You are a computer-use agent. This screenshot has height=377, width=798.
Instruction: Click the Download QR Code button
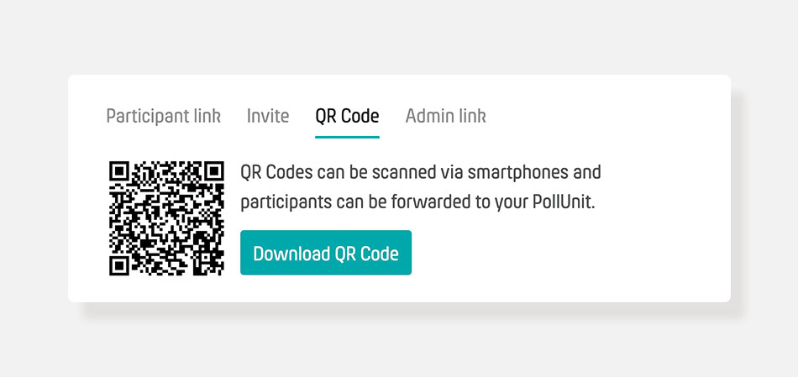(326, 253)
